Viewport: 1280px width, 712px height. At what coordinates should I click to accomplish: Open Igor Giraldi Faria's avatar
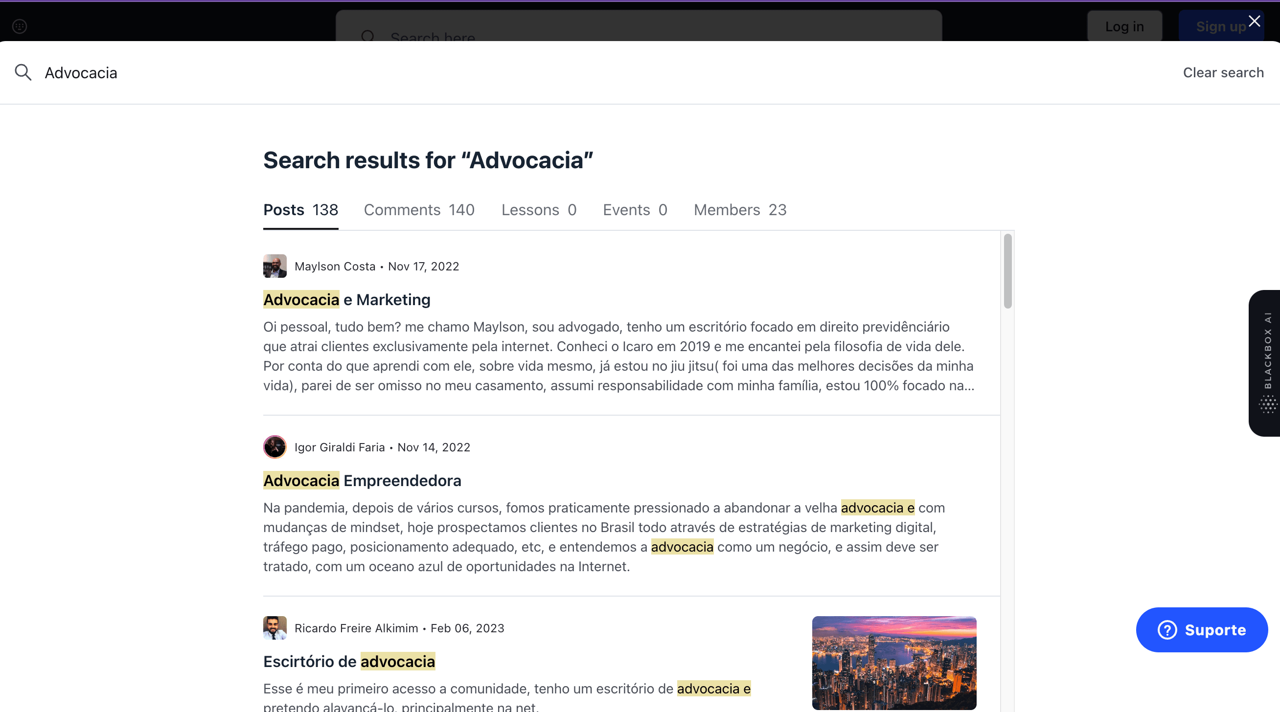pyautogui.click(x=275, y=447)
